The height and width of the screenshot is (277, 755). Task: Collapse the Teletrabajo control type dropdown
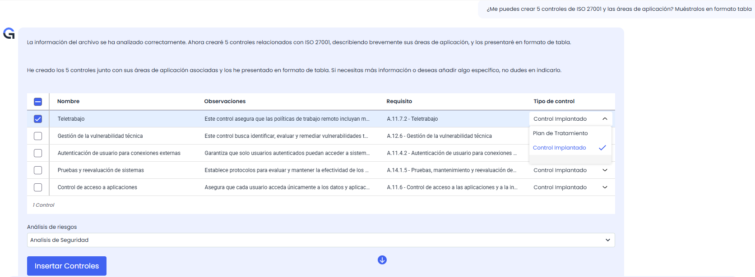605,119
